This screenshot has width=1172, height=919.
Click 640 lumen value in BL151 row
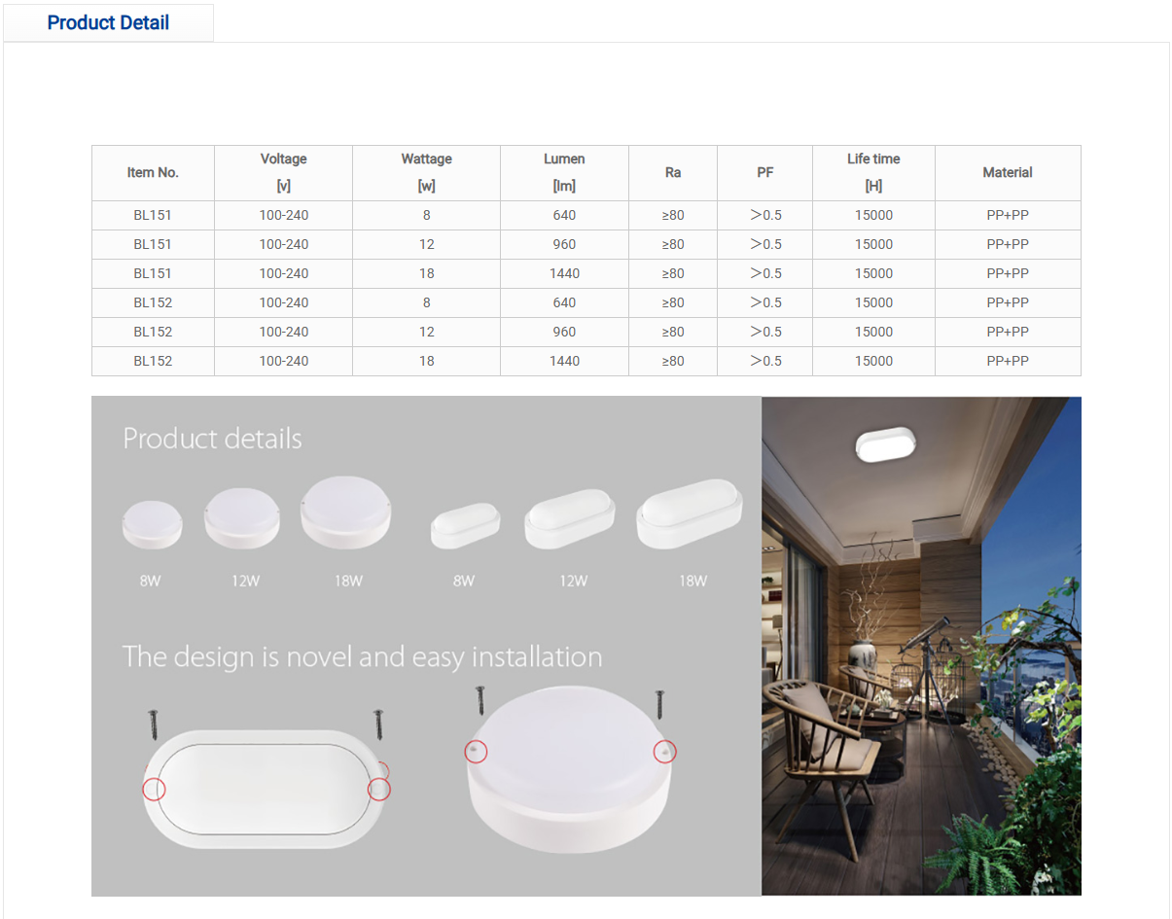[x=564, y=215]
